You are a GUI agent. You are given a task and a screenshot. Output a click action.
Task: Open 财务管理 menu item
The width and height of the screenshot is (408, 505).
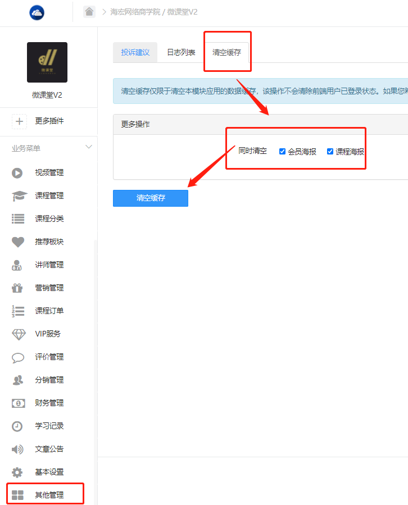coord(49,403)
